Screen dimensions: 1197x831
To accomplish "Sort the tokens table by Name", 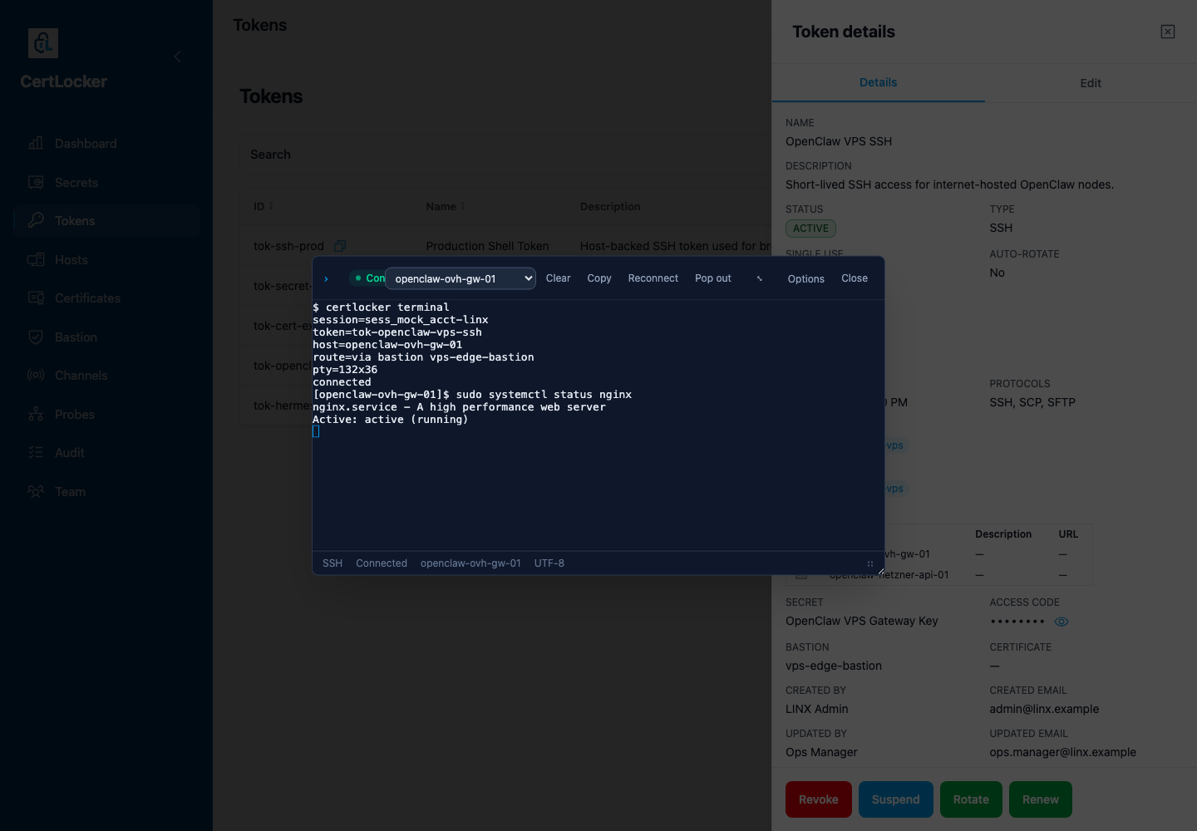I will click(x=446, y=206).
